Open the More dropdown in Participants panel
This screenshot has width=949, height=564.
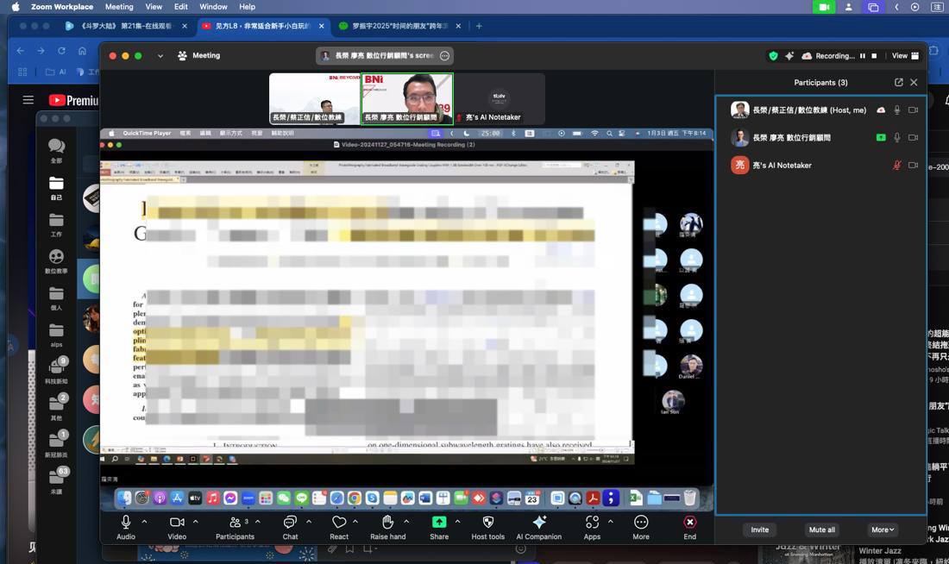pyautogui.click(x=883, y=530)
